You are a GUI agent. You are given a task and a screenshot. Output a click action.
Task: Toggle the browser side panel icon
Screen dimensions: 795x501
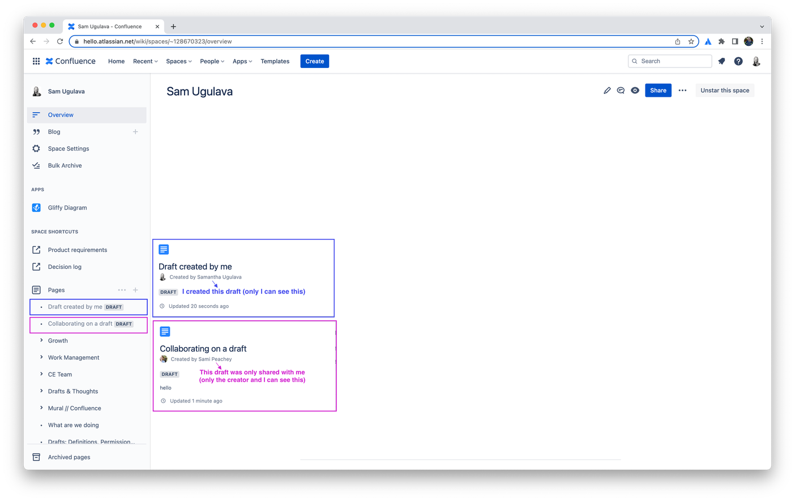coord(735,41)
